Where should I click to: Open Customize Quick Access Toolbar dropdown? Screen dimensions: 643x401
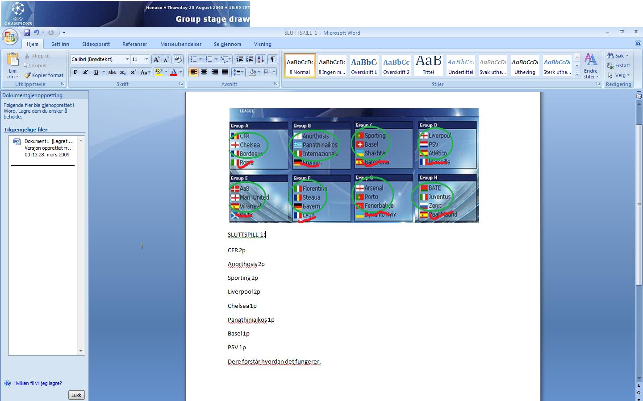(x=64, y=33)
